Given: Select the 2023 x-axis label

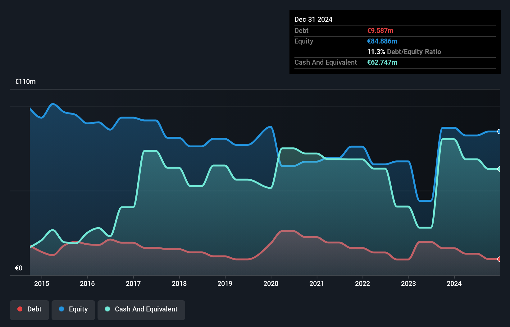Looking at the screenshot, I should (x=408, y=283).
